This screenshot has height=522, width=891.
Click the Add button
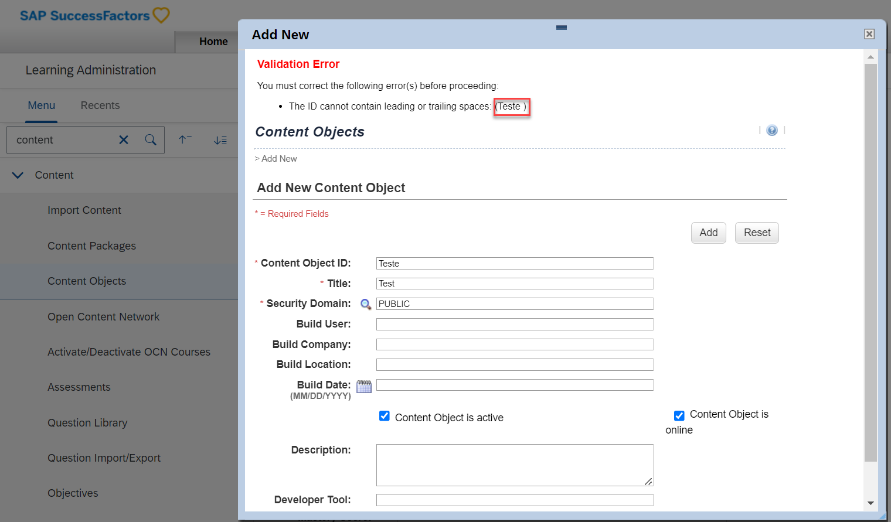pyautogui.click(x=709, y=233)
